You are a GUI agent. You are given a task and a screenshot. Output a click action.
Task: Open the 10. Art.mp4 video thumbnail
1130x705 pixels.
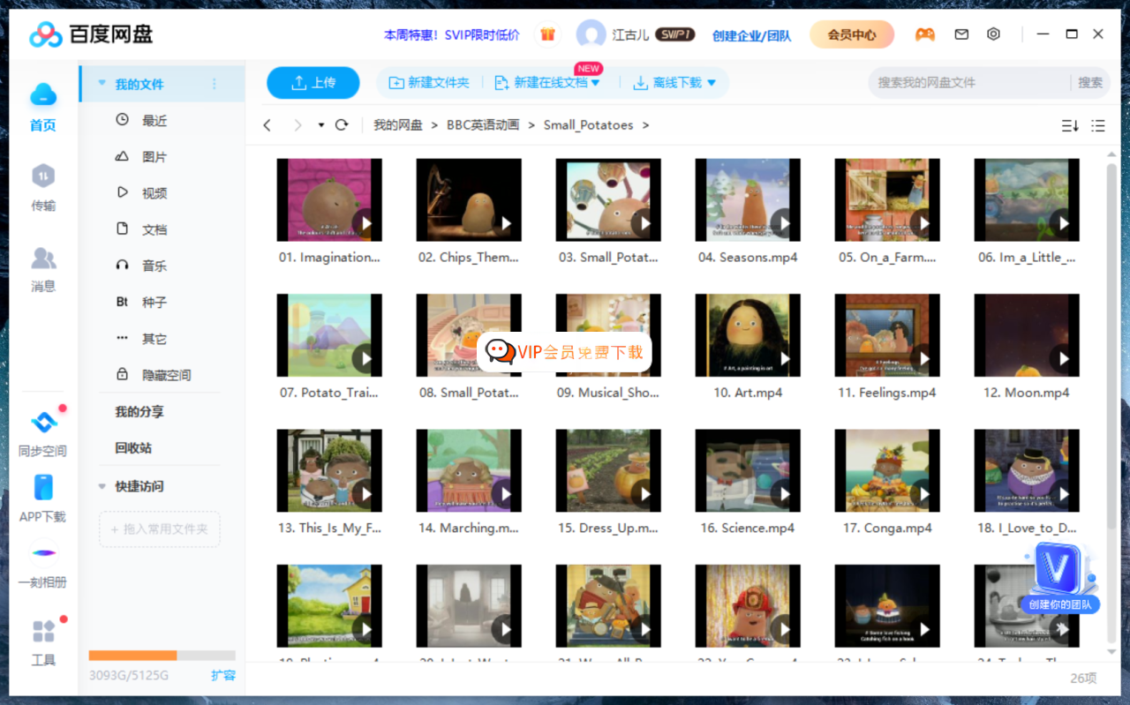(747, 335)
